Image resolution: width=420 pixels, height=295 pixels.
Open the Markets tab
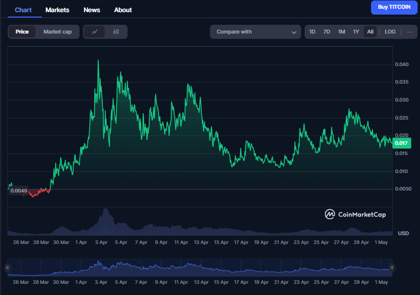(57, 10)
